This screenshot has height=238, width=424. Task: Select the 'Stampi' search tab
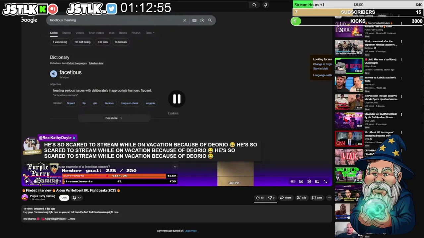(67, 33)
